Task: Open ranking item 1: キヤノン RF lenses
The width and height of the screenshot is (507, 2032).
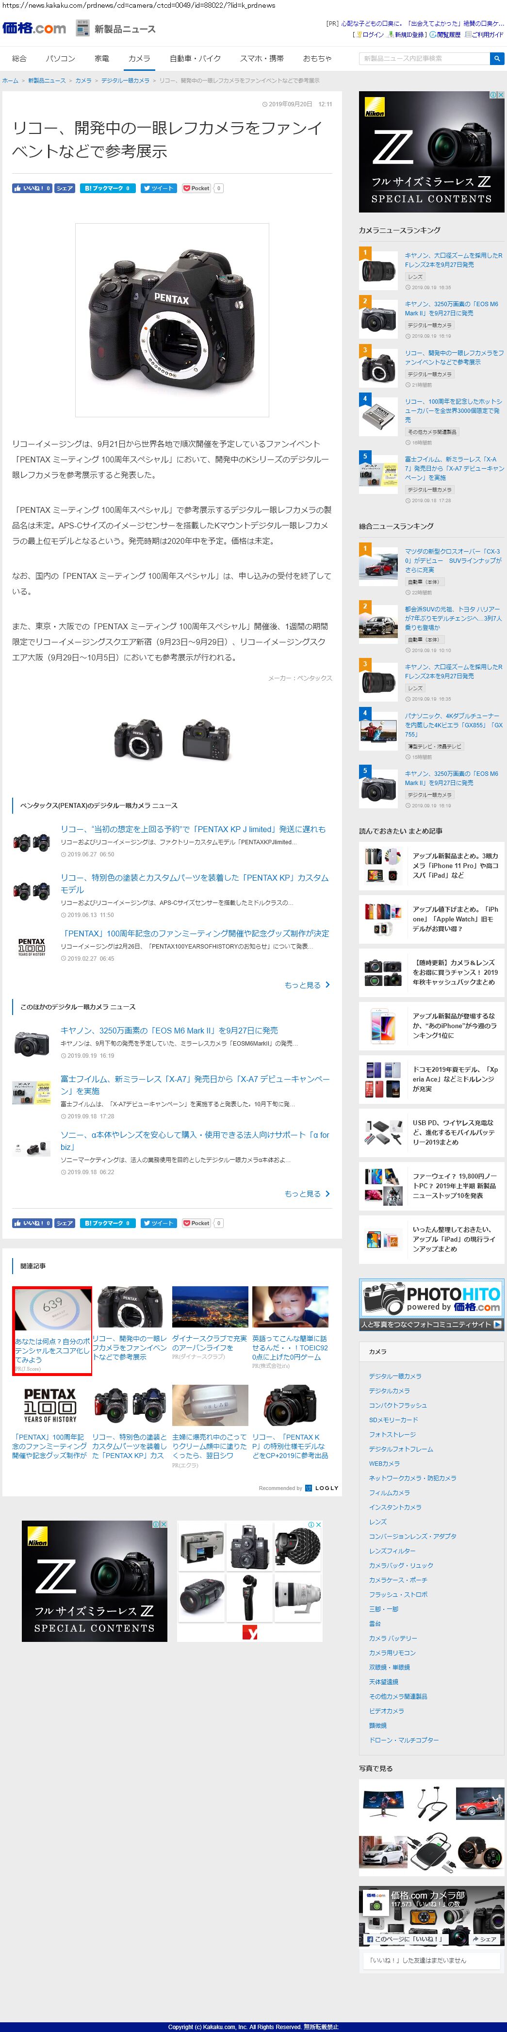Action: coord(453,261)
